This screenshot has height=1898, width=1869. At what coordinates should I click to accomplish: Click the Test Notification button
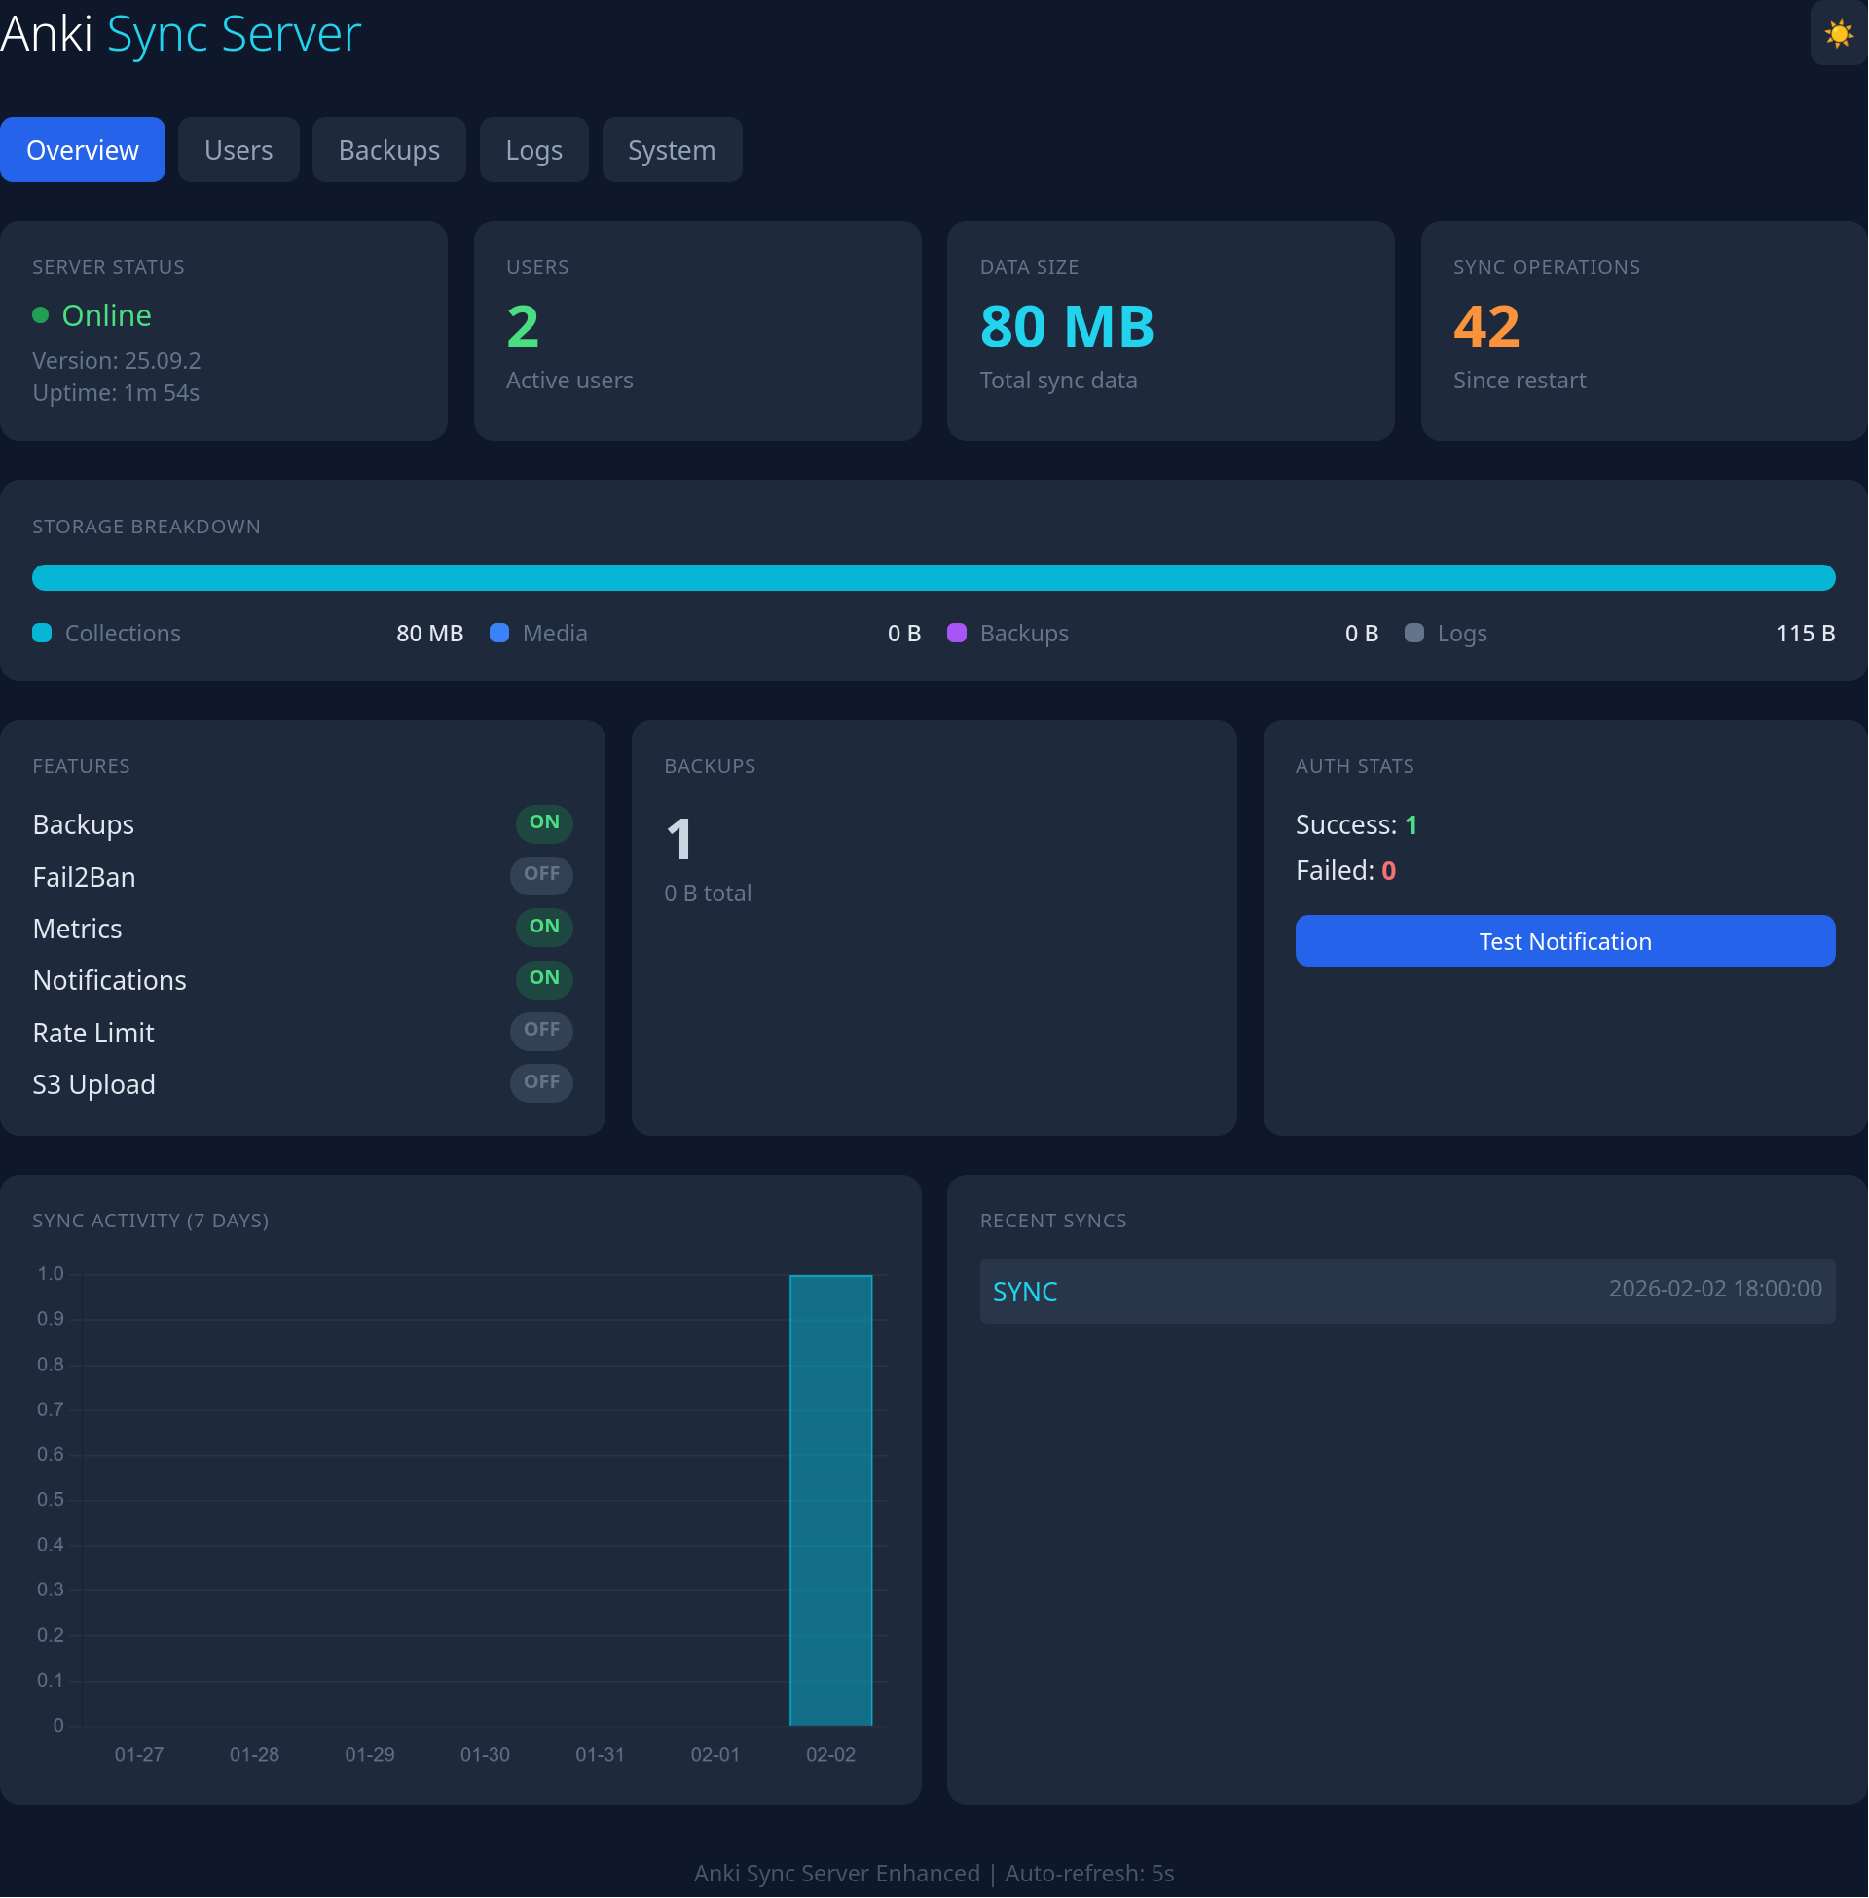[1564, 941]
